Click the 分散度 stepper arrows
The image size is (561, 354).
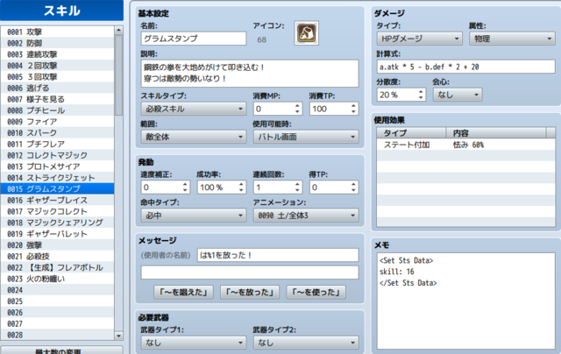421,95
